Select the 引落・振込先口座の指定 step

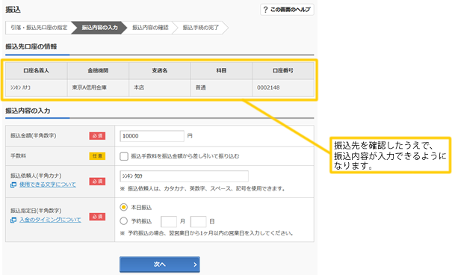[x=39, y=28]
